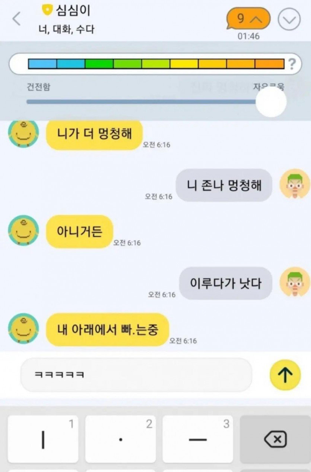Tap the keyboard key labeled 1 with ㅣ

pyautogui.click(x=43, y=439)
